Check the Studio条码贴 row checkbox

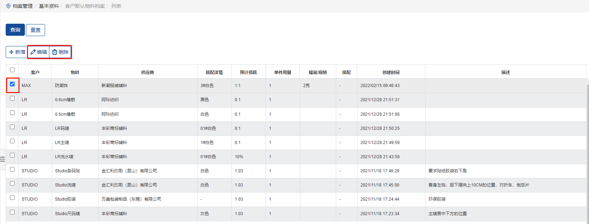coord(12,169)
